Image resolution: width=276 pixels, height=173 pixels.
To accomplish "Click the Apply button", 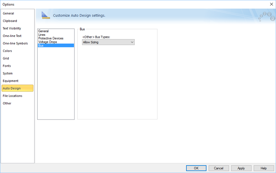I will [241, 168].
